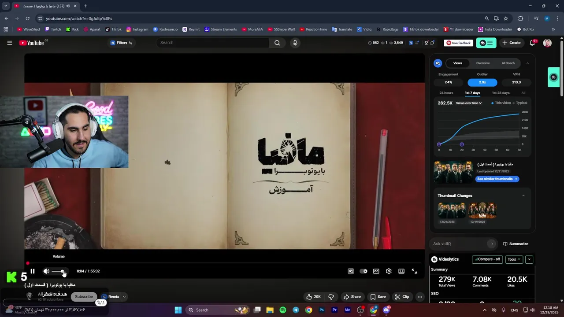Mute the video using speaker icon
Image resolution: width=564 pixels, height=317 pixels.
46,271
